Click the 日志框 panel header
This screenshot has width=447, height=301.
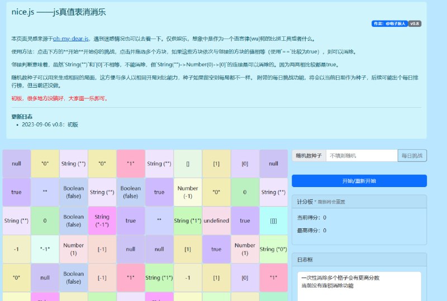[x=359, y=260]
